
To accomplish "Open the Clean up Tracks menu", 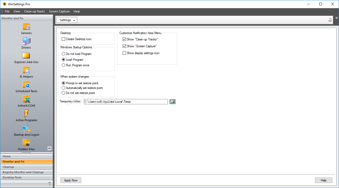I will click(x=35, y=11).
